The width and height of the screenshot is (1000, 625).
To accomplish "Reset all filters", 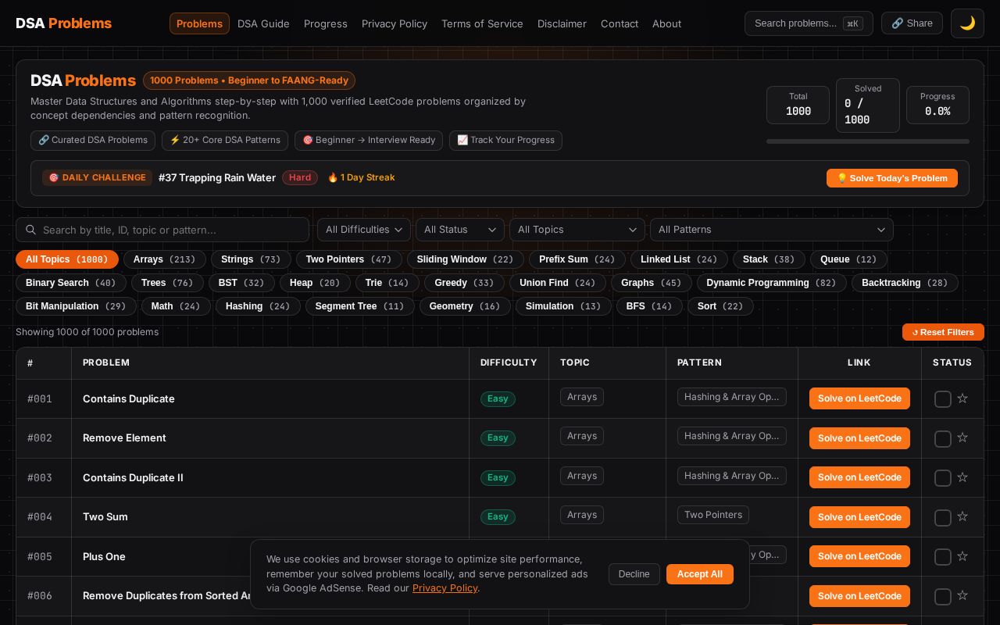I will point(943,332).
